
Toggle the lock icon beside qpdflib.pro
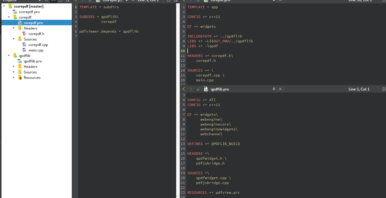198,89
